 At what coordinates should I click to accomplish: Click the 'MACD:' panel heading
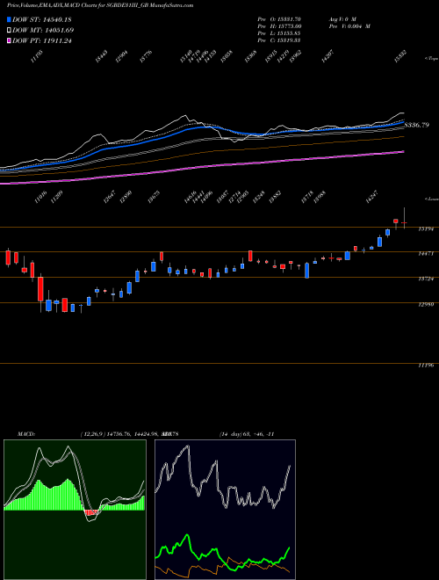point(26,434)
